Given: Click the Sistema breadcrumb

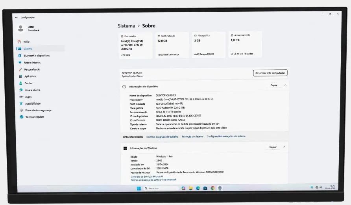Looking at the screenshot, I should point(126,26).
